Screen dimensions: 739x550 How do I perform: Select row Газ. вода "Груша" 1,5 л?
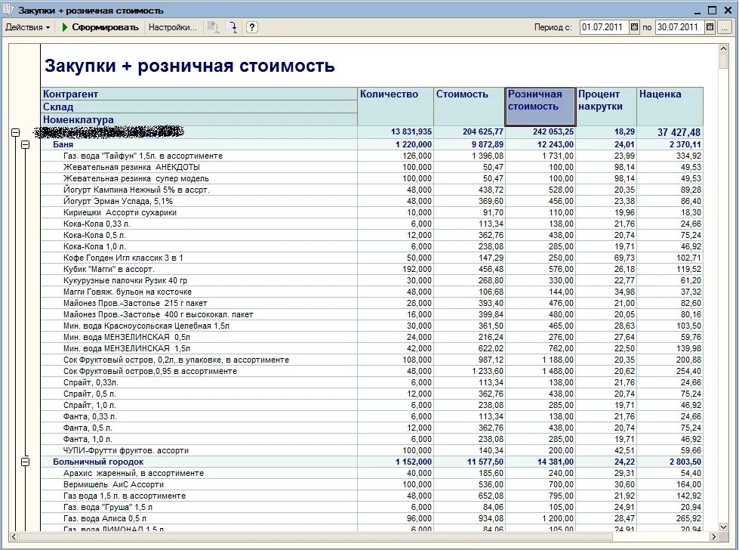tap(371, 507)
